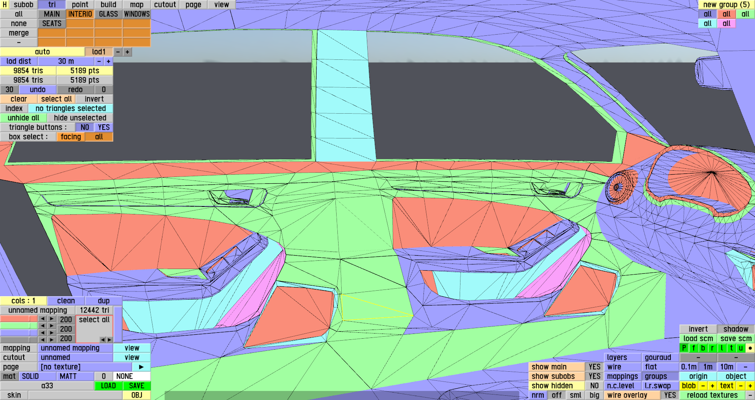Switch normals display to off
This screenshot has width=755, height=400.
(x=557, y=395)
